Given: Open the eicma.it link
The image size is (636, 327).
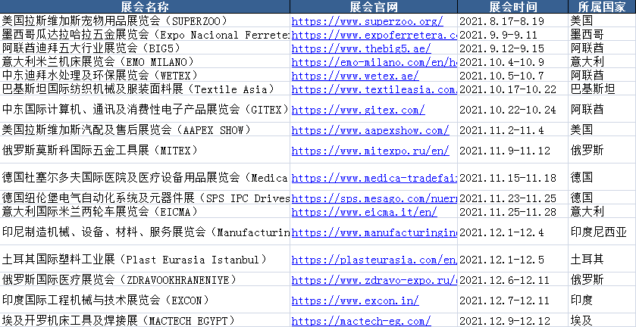Looking at the screenshot, I should tap(364, 211).
